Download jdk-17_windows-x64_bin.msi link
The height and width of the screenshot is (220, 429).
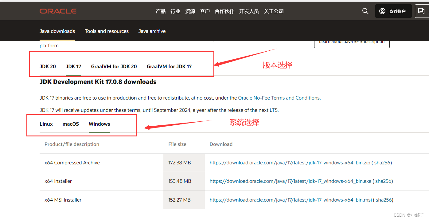(291, 200)
